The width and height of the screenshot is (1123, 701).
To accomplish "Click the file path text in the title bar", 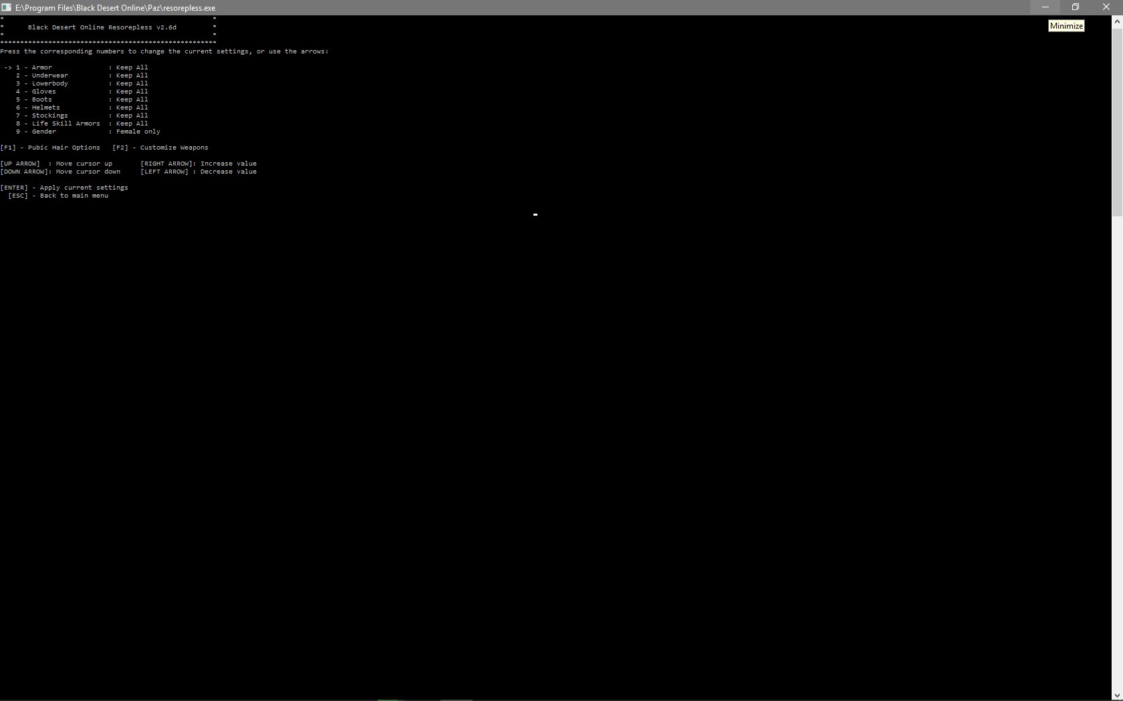I will (x=114, y=7).
